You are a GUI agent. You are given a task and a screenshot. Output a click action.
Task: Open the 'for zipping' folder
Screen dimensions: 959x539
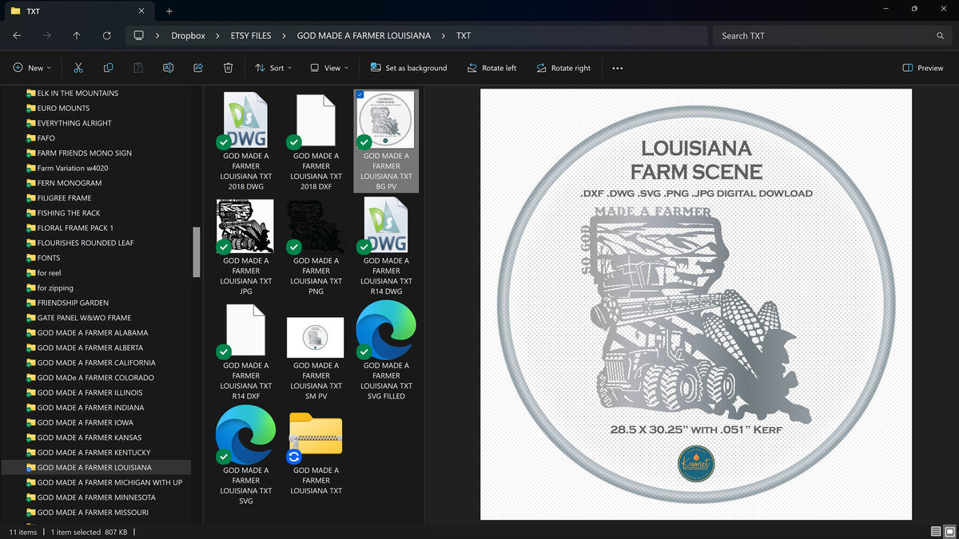pos(55,287)
